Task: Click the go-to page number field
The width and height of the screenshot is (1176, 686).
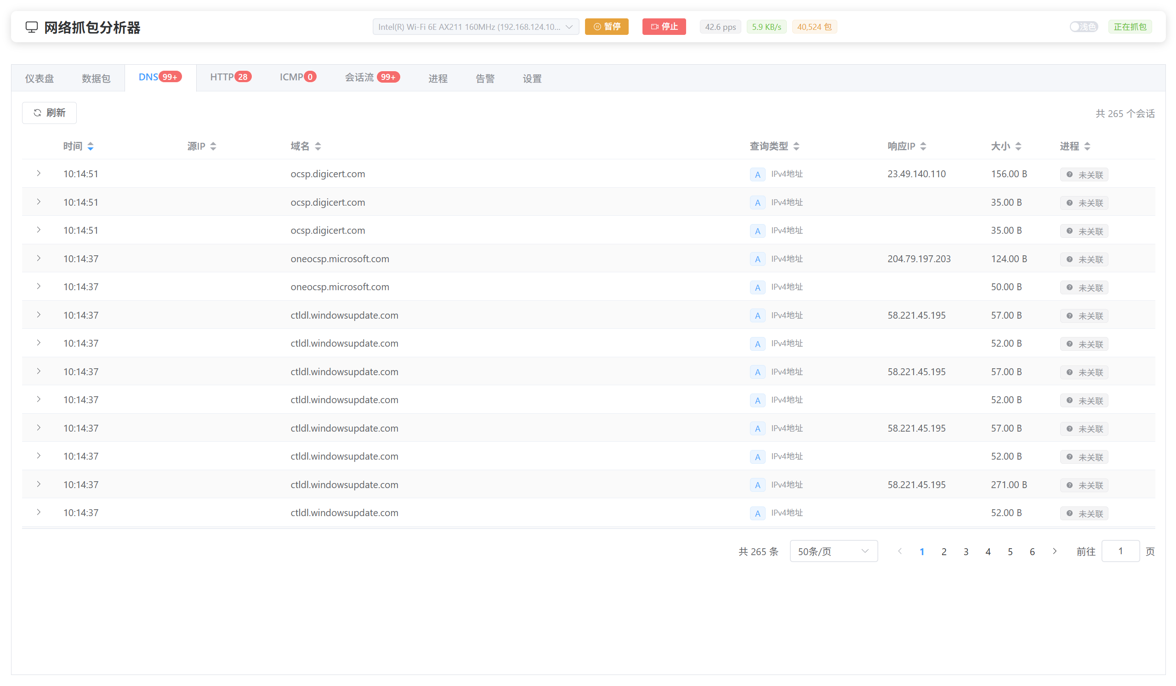Action: click(x=1120, y=551)
